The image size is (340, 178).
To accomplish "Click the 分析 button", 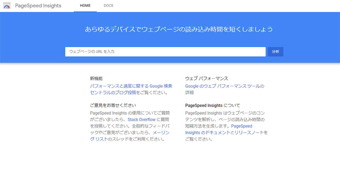I will point(275,52).
